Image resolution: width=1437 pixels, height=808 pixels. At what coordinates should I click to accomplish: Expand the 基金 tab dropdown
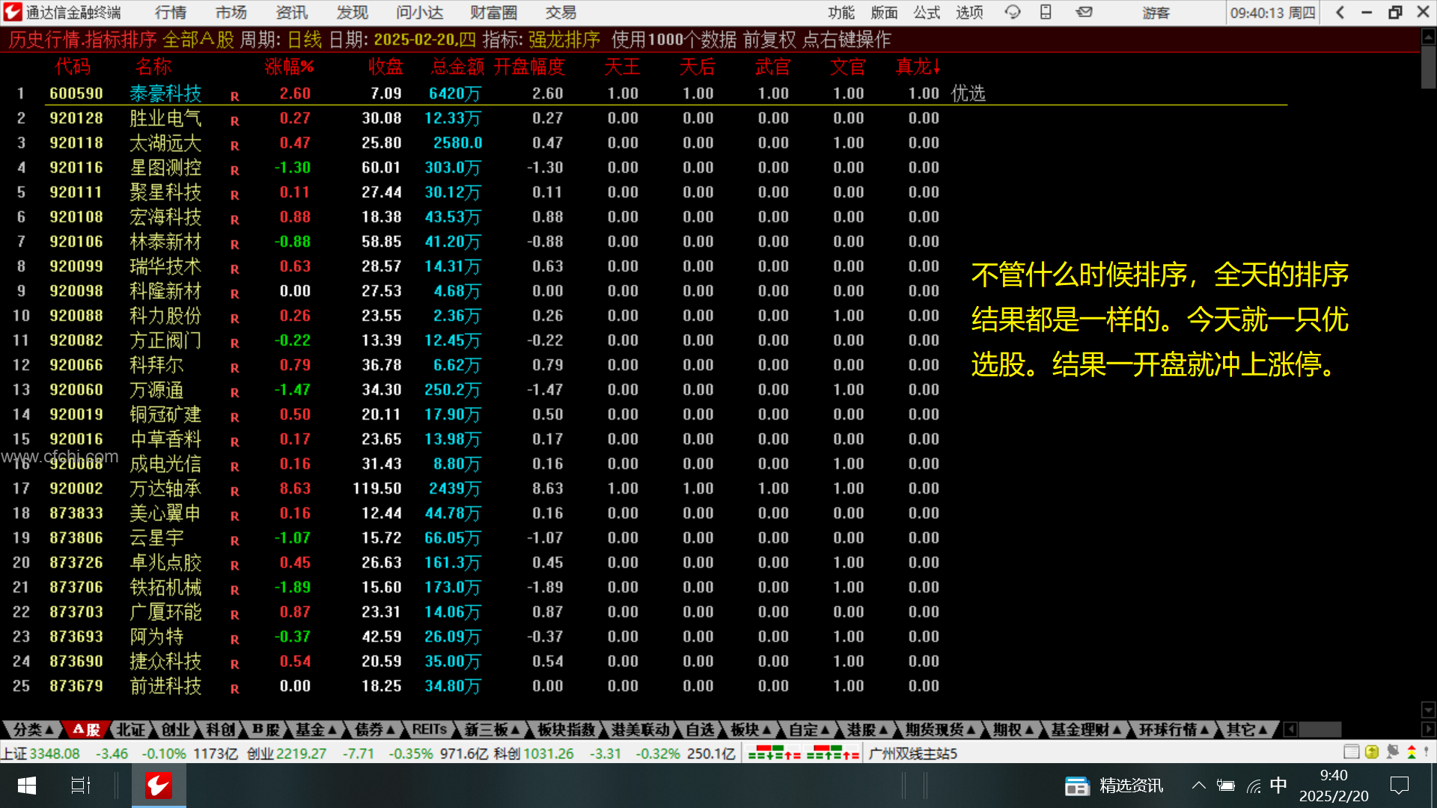pyautogui.click(x=316, y=729)
